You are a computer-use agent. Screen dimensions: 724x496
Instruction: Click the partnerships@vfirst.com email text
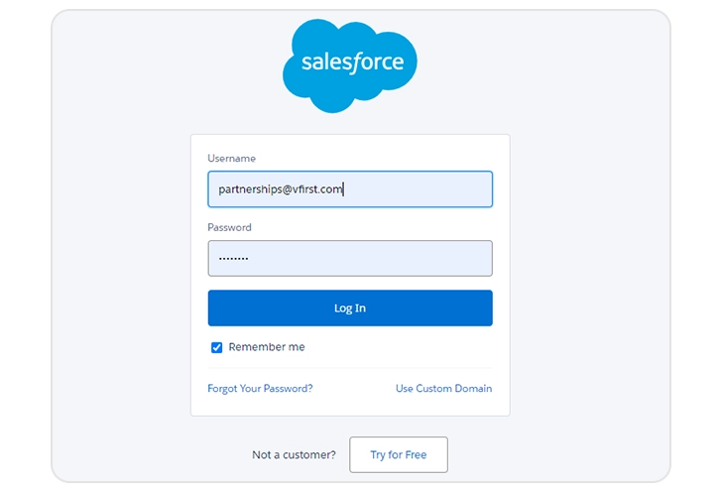pos(280,188)
